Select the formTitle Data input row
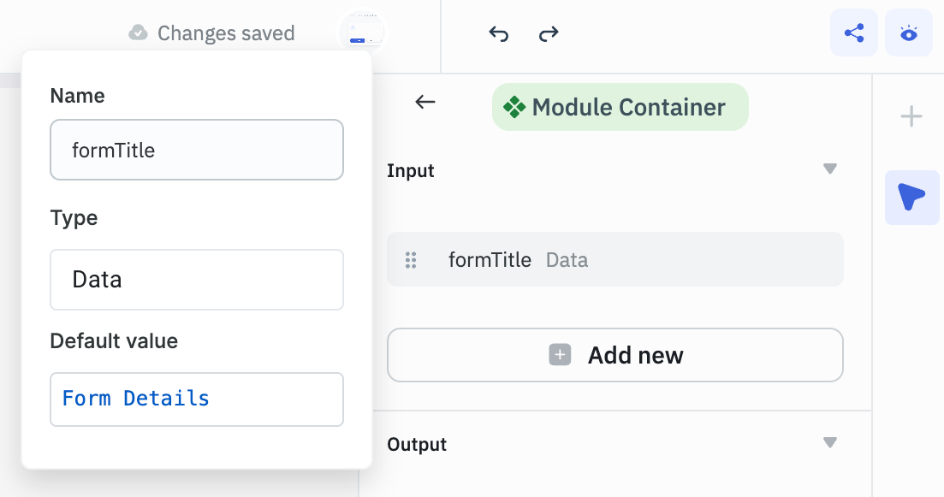The height and width of the screenshot is (497, 944). tap(614, 259)
